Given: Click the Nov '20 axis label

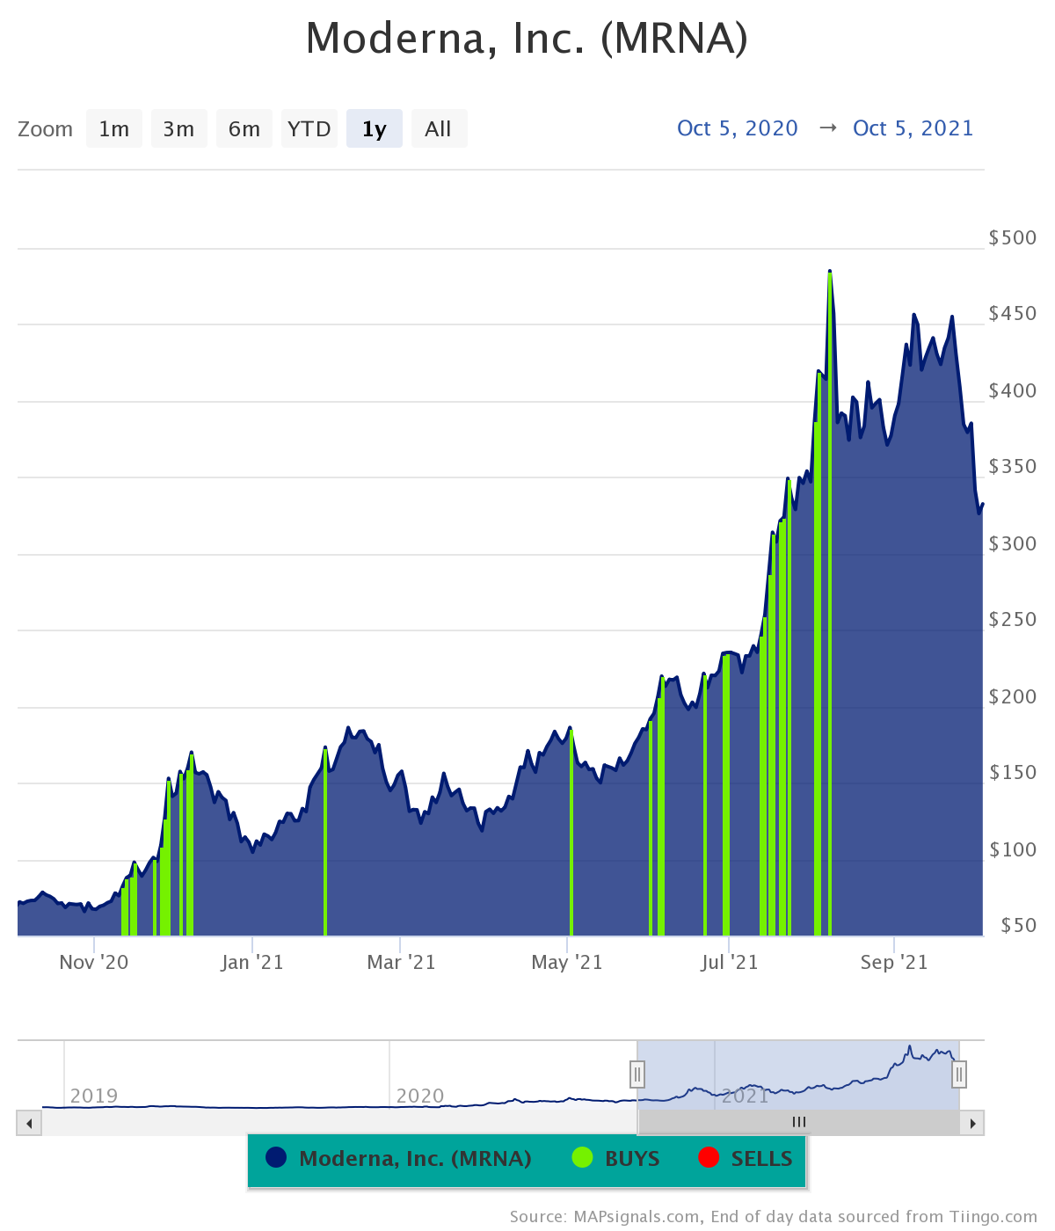Looking at the screenshot, I should click(93, 962).
